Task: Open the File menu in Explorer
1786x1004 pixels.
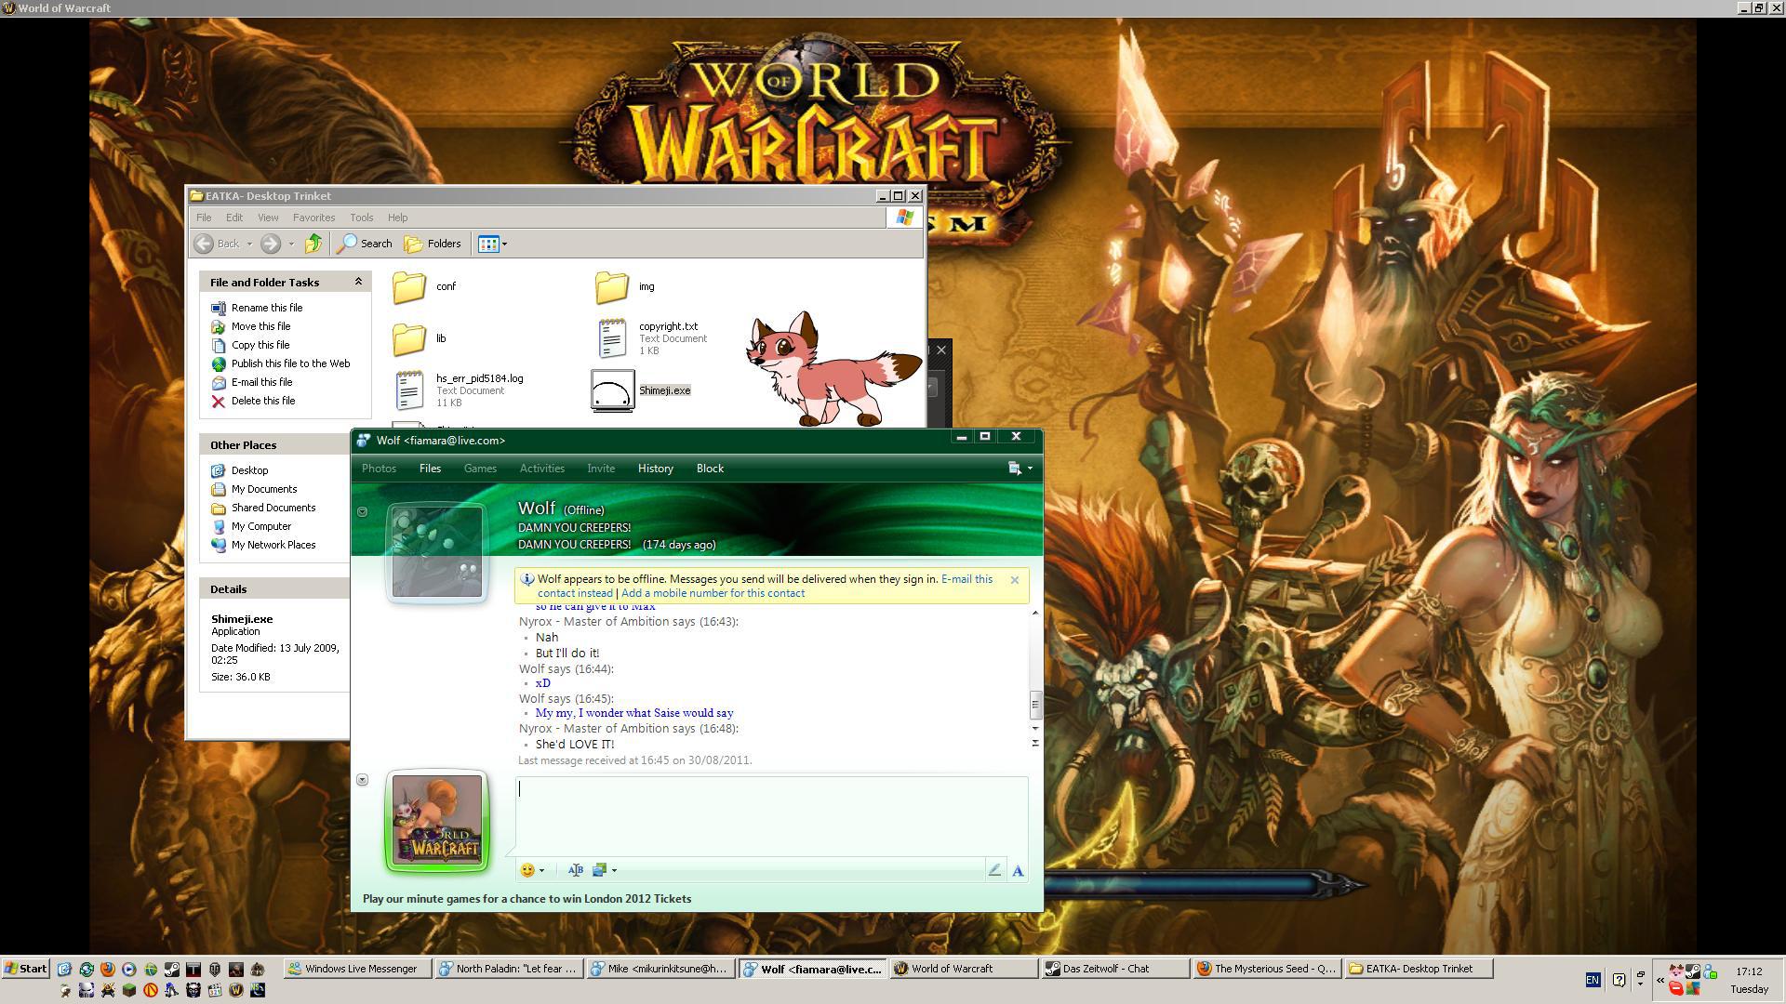Action: point(204,218)
